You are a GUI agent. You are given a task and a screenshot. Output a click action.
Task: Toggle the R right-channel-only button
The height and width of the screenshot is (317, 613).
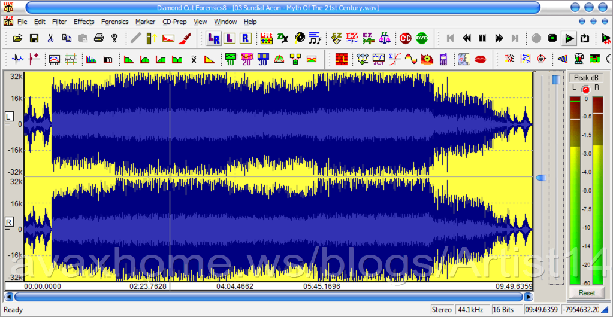[x=246, y=38]
